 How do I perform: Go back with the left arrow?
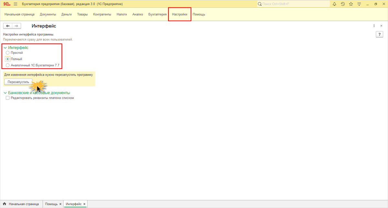point(8,26)
